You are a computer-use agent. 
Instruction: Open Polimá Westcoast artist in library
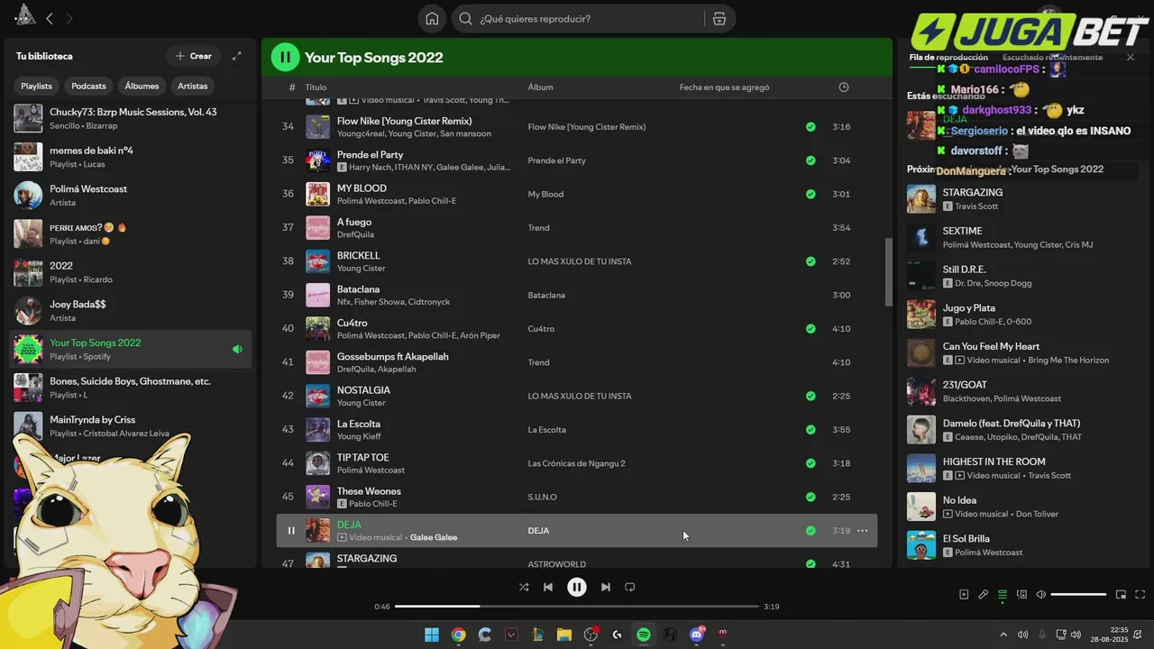131,196
